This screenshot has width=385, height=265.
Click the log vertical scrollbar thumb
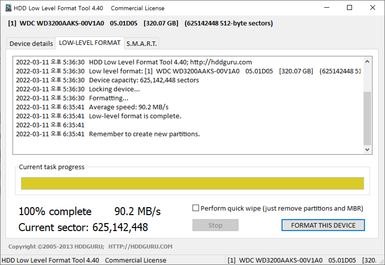click(367, 118)
